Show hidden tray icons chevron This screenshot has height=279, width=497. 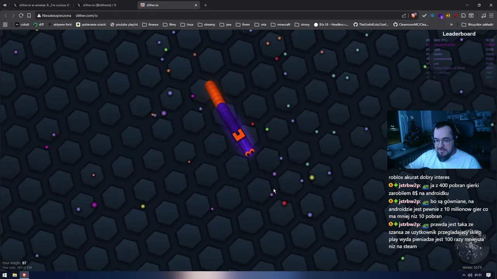pos(464,275)
